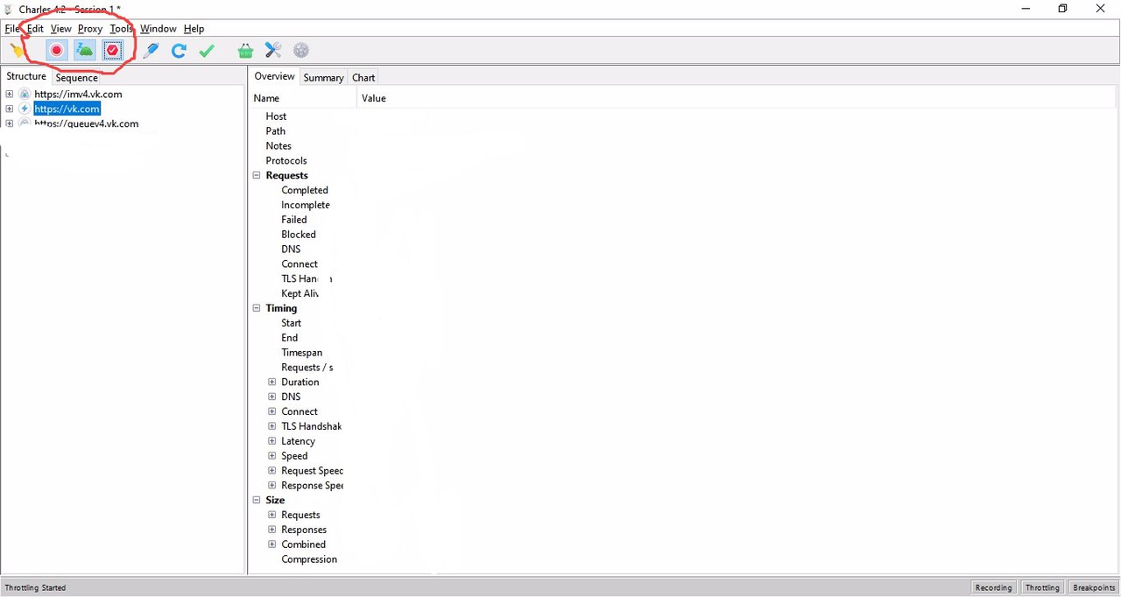Expand the Duration row under Timing

272,383
